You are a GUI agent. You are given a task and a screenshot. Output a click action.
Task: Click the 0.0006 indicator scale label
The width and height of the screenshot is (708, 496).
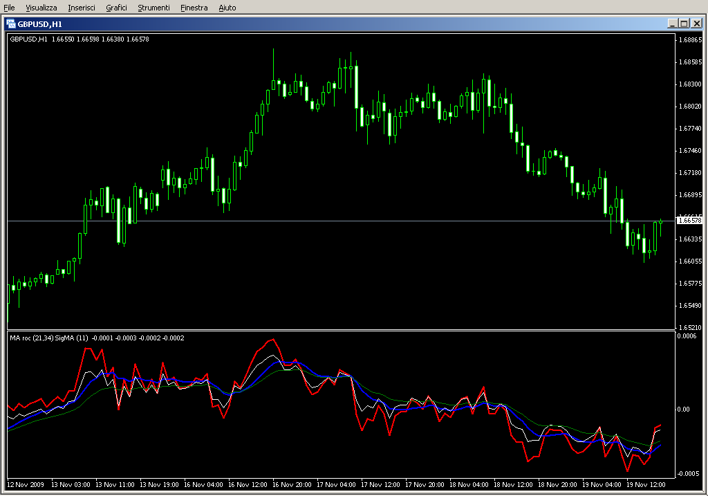tap(687, 336)
